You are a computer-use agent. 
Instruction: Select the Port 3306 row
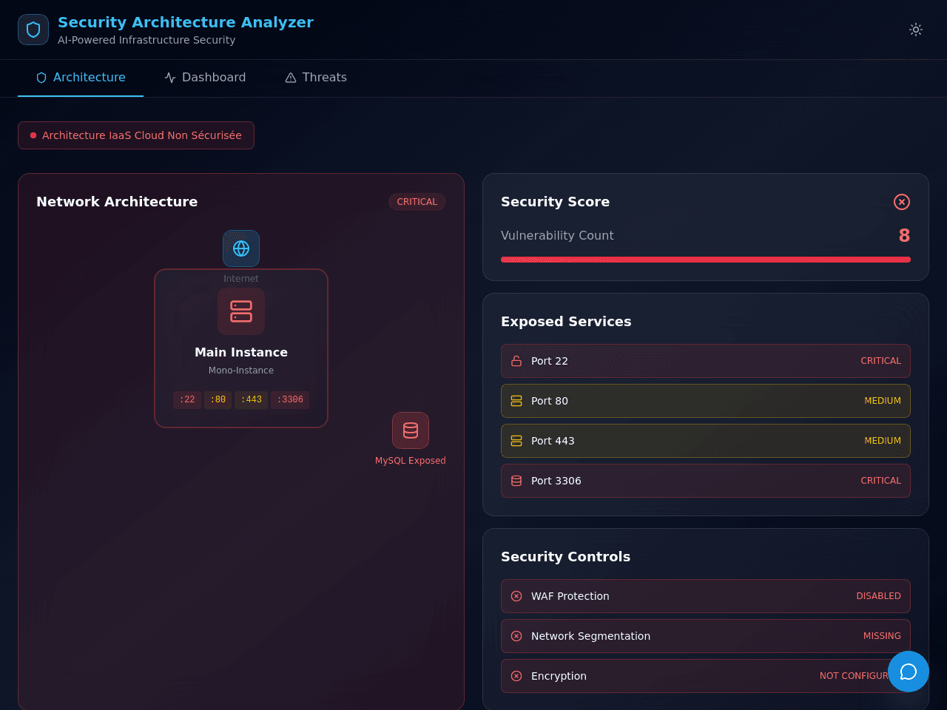point(706,481)
